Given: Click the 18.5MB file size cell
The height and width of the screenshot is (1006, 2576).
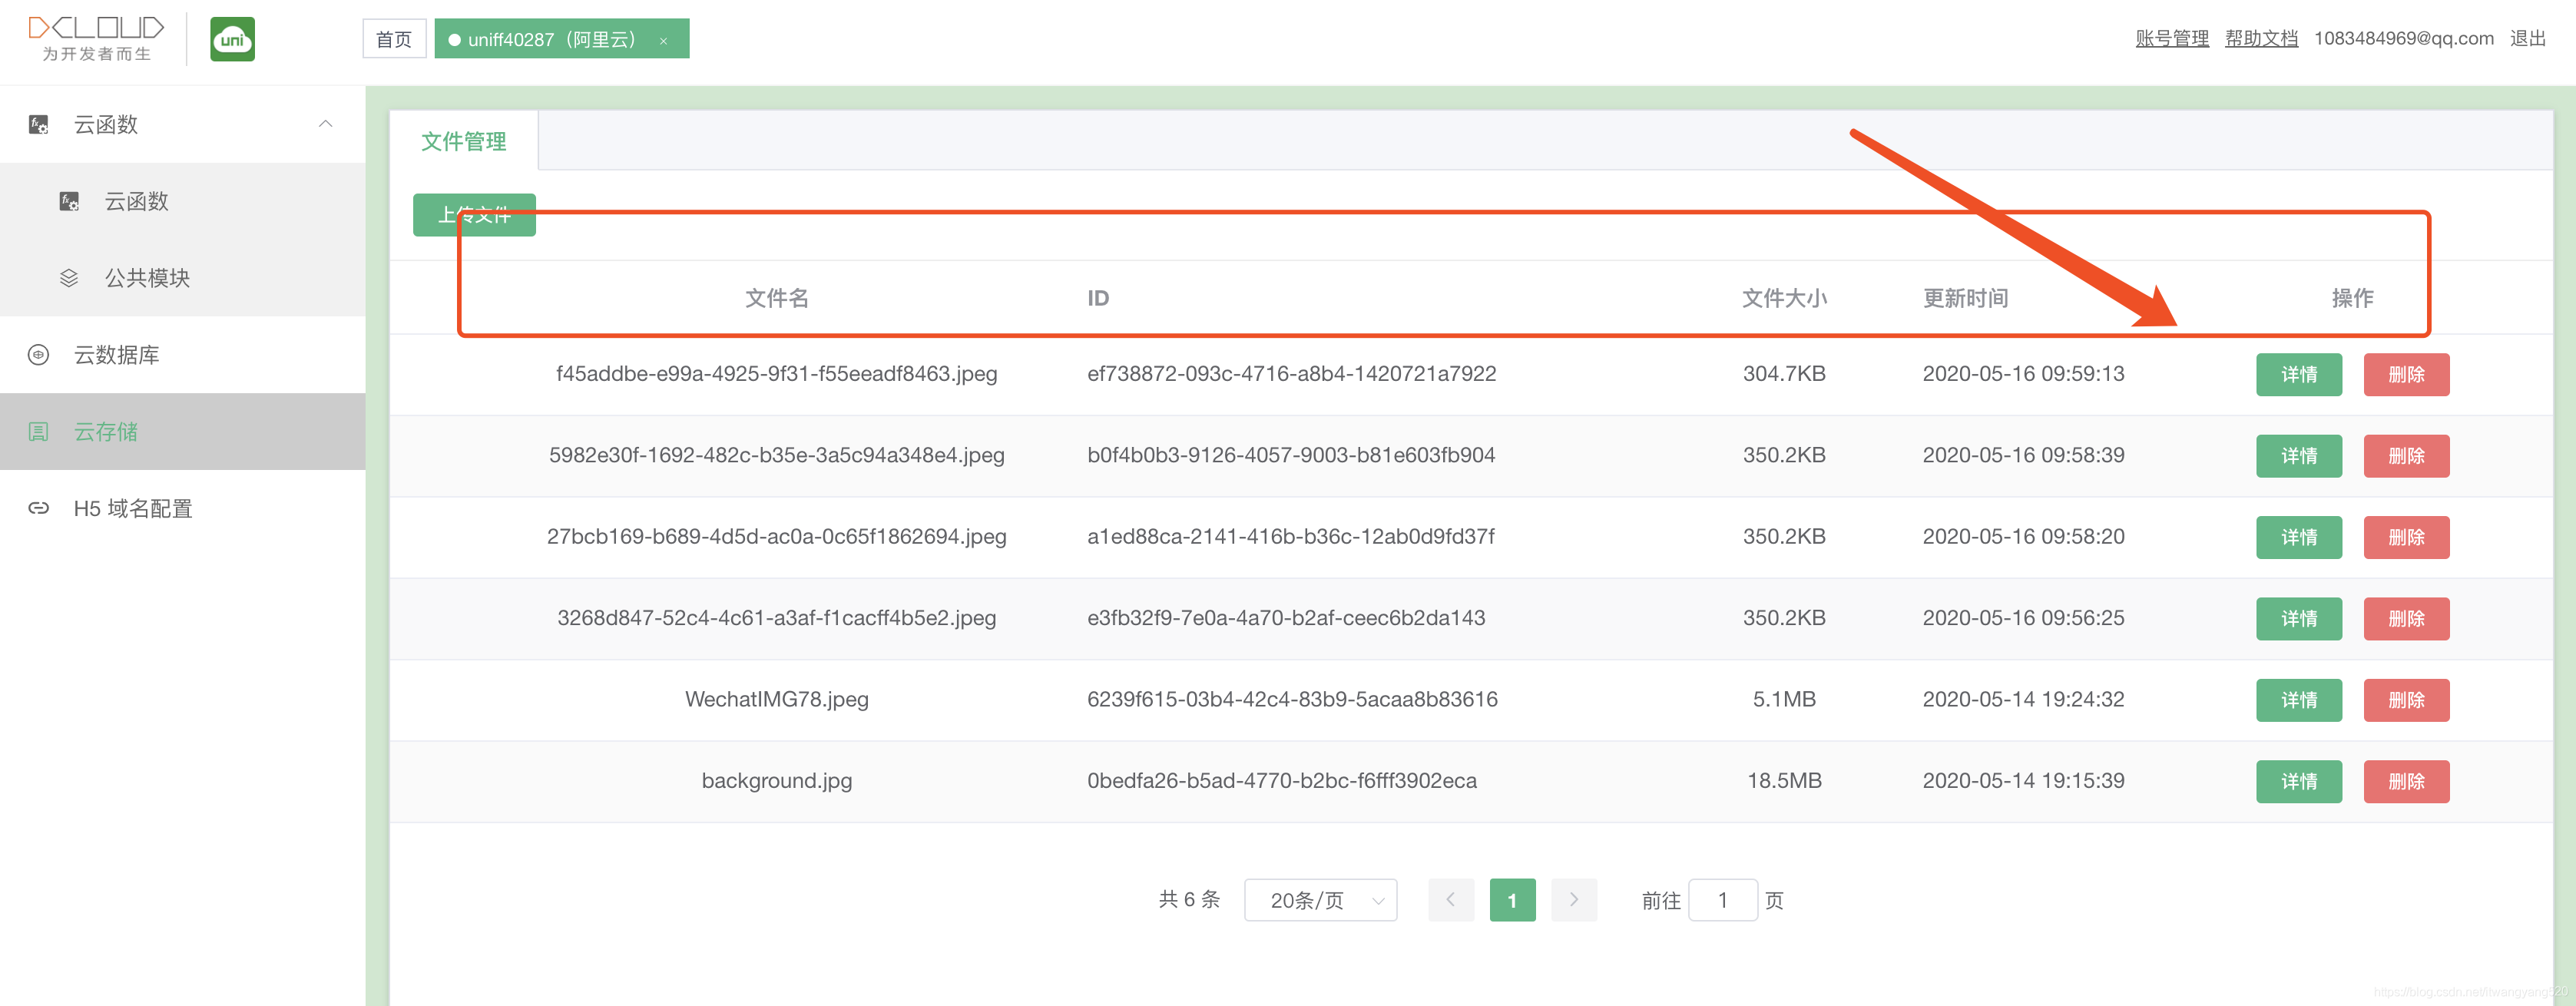Looking at the screenshot, I should coord(1784,781).
